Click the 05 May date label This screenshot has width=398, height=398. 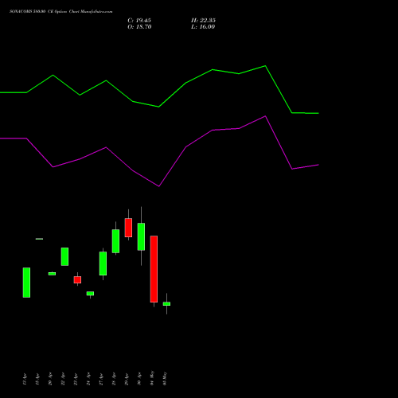(x=165, y=379)
